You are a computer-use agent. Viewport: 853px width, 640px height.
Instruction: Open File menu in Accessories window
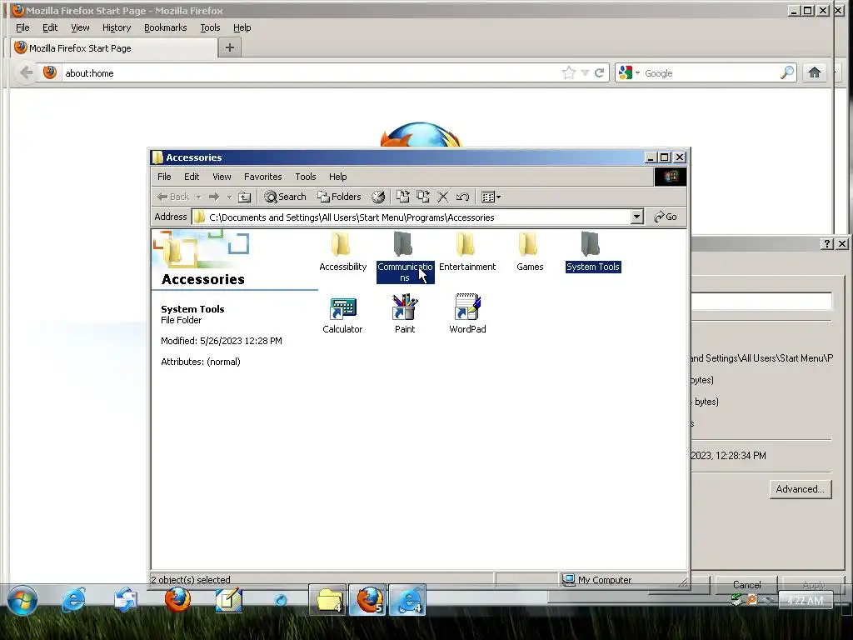164,177
